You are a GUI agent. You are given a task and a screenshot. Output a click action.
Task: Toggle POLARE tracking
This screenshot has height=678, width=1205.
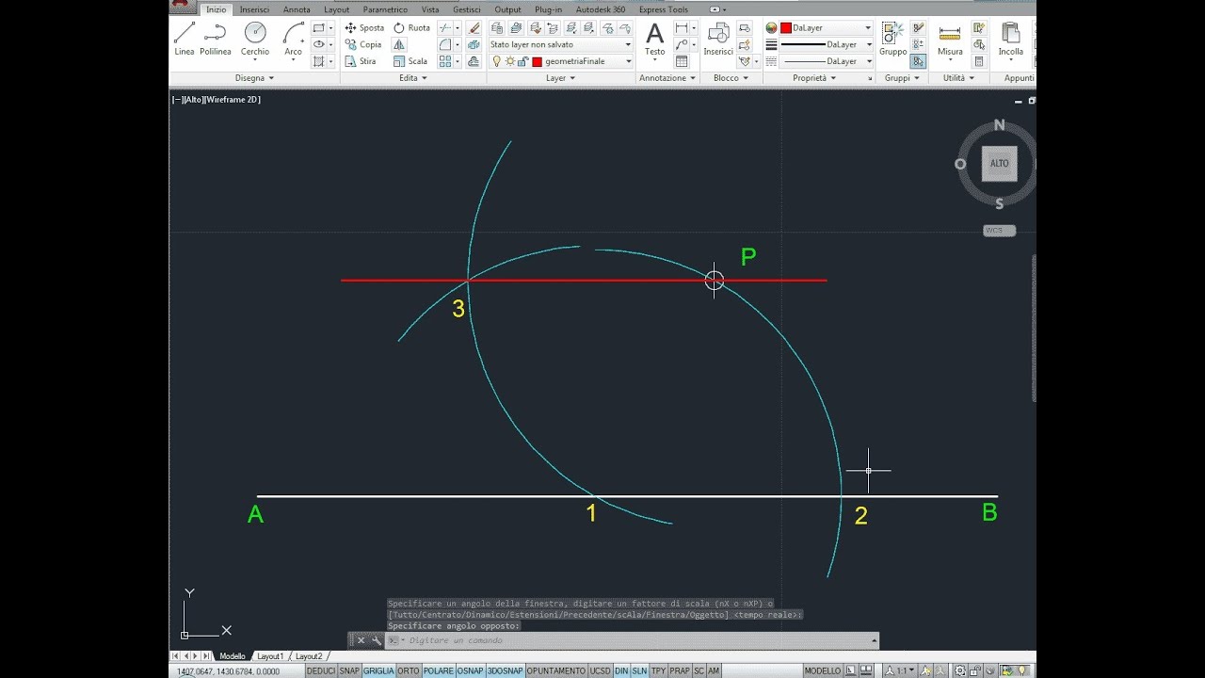(438, 670)
